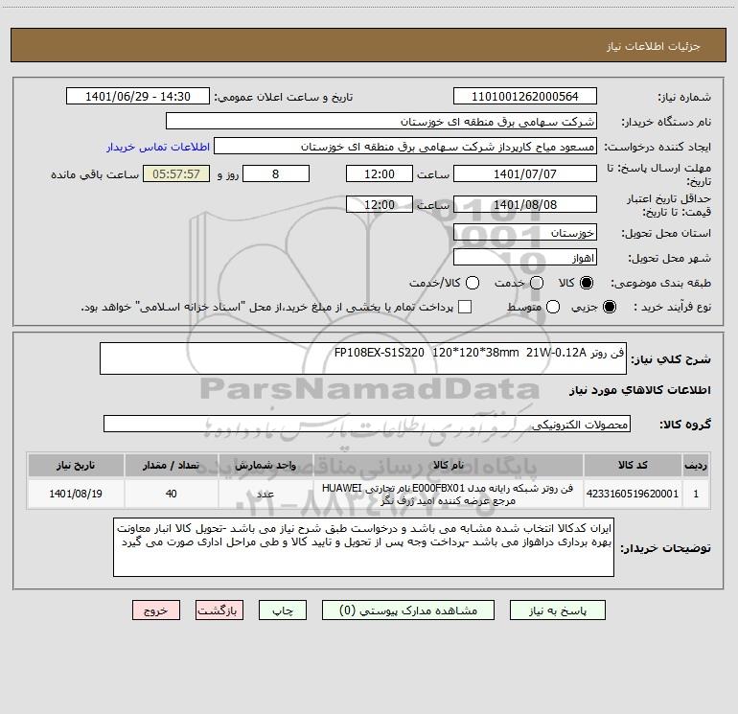The height and width of the screenshot is (714, 738).
Task: Click the delivery province field خوزستان
Action: (525, 233)
